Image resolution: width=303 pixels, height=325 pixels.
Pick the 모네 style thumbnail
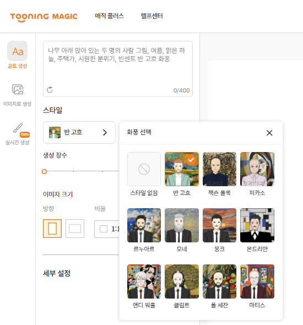(182, 225)
